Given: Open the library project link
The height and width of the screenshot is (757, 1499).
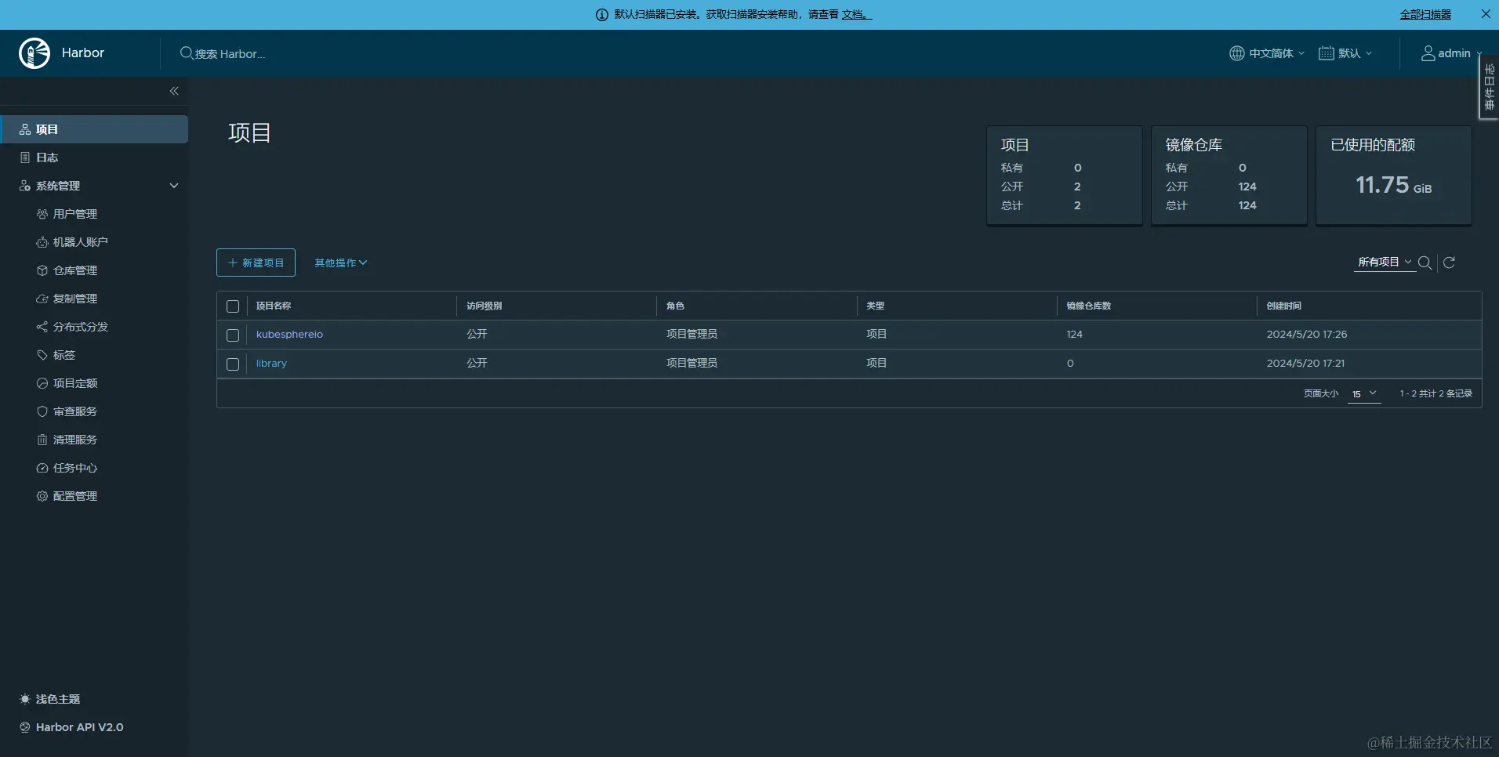Looking at the screenshot, I should (271, 364).
